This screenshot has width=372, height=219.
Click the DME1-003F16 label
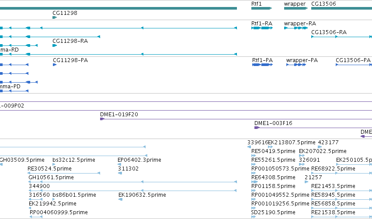(x=273, y=123)
